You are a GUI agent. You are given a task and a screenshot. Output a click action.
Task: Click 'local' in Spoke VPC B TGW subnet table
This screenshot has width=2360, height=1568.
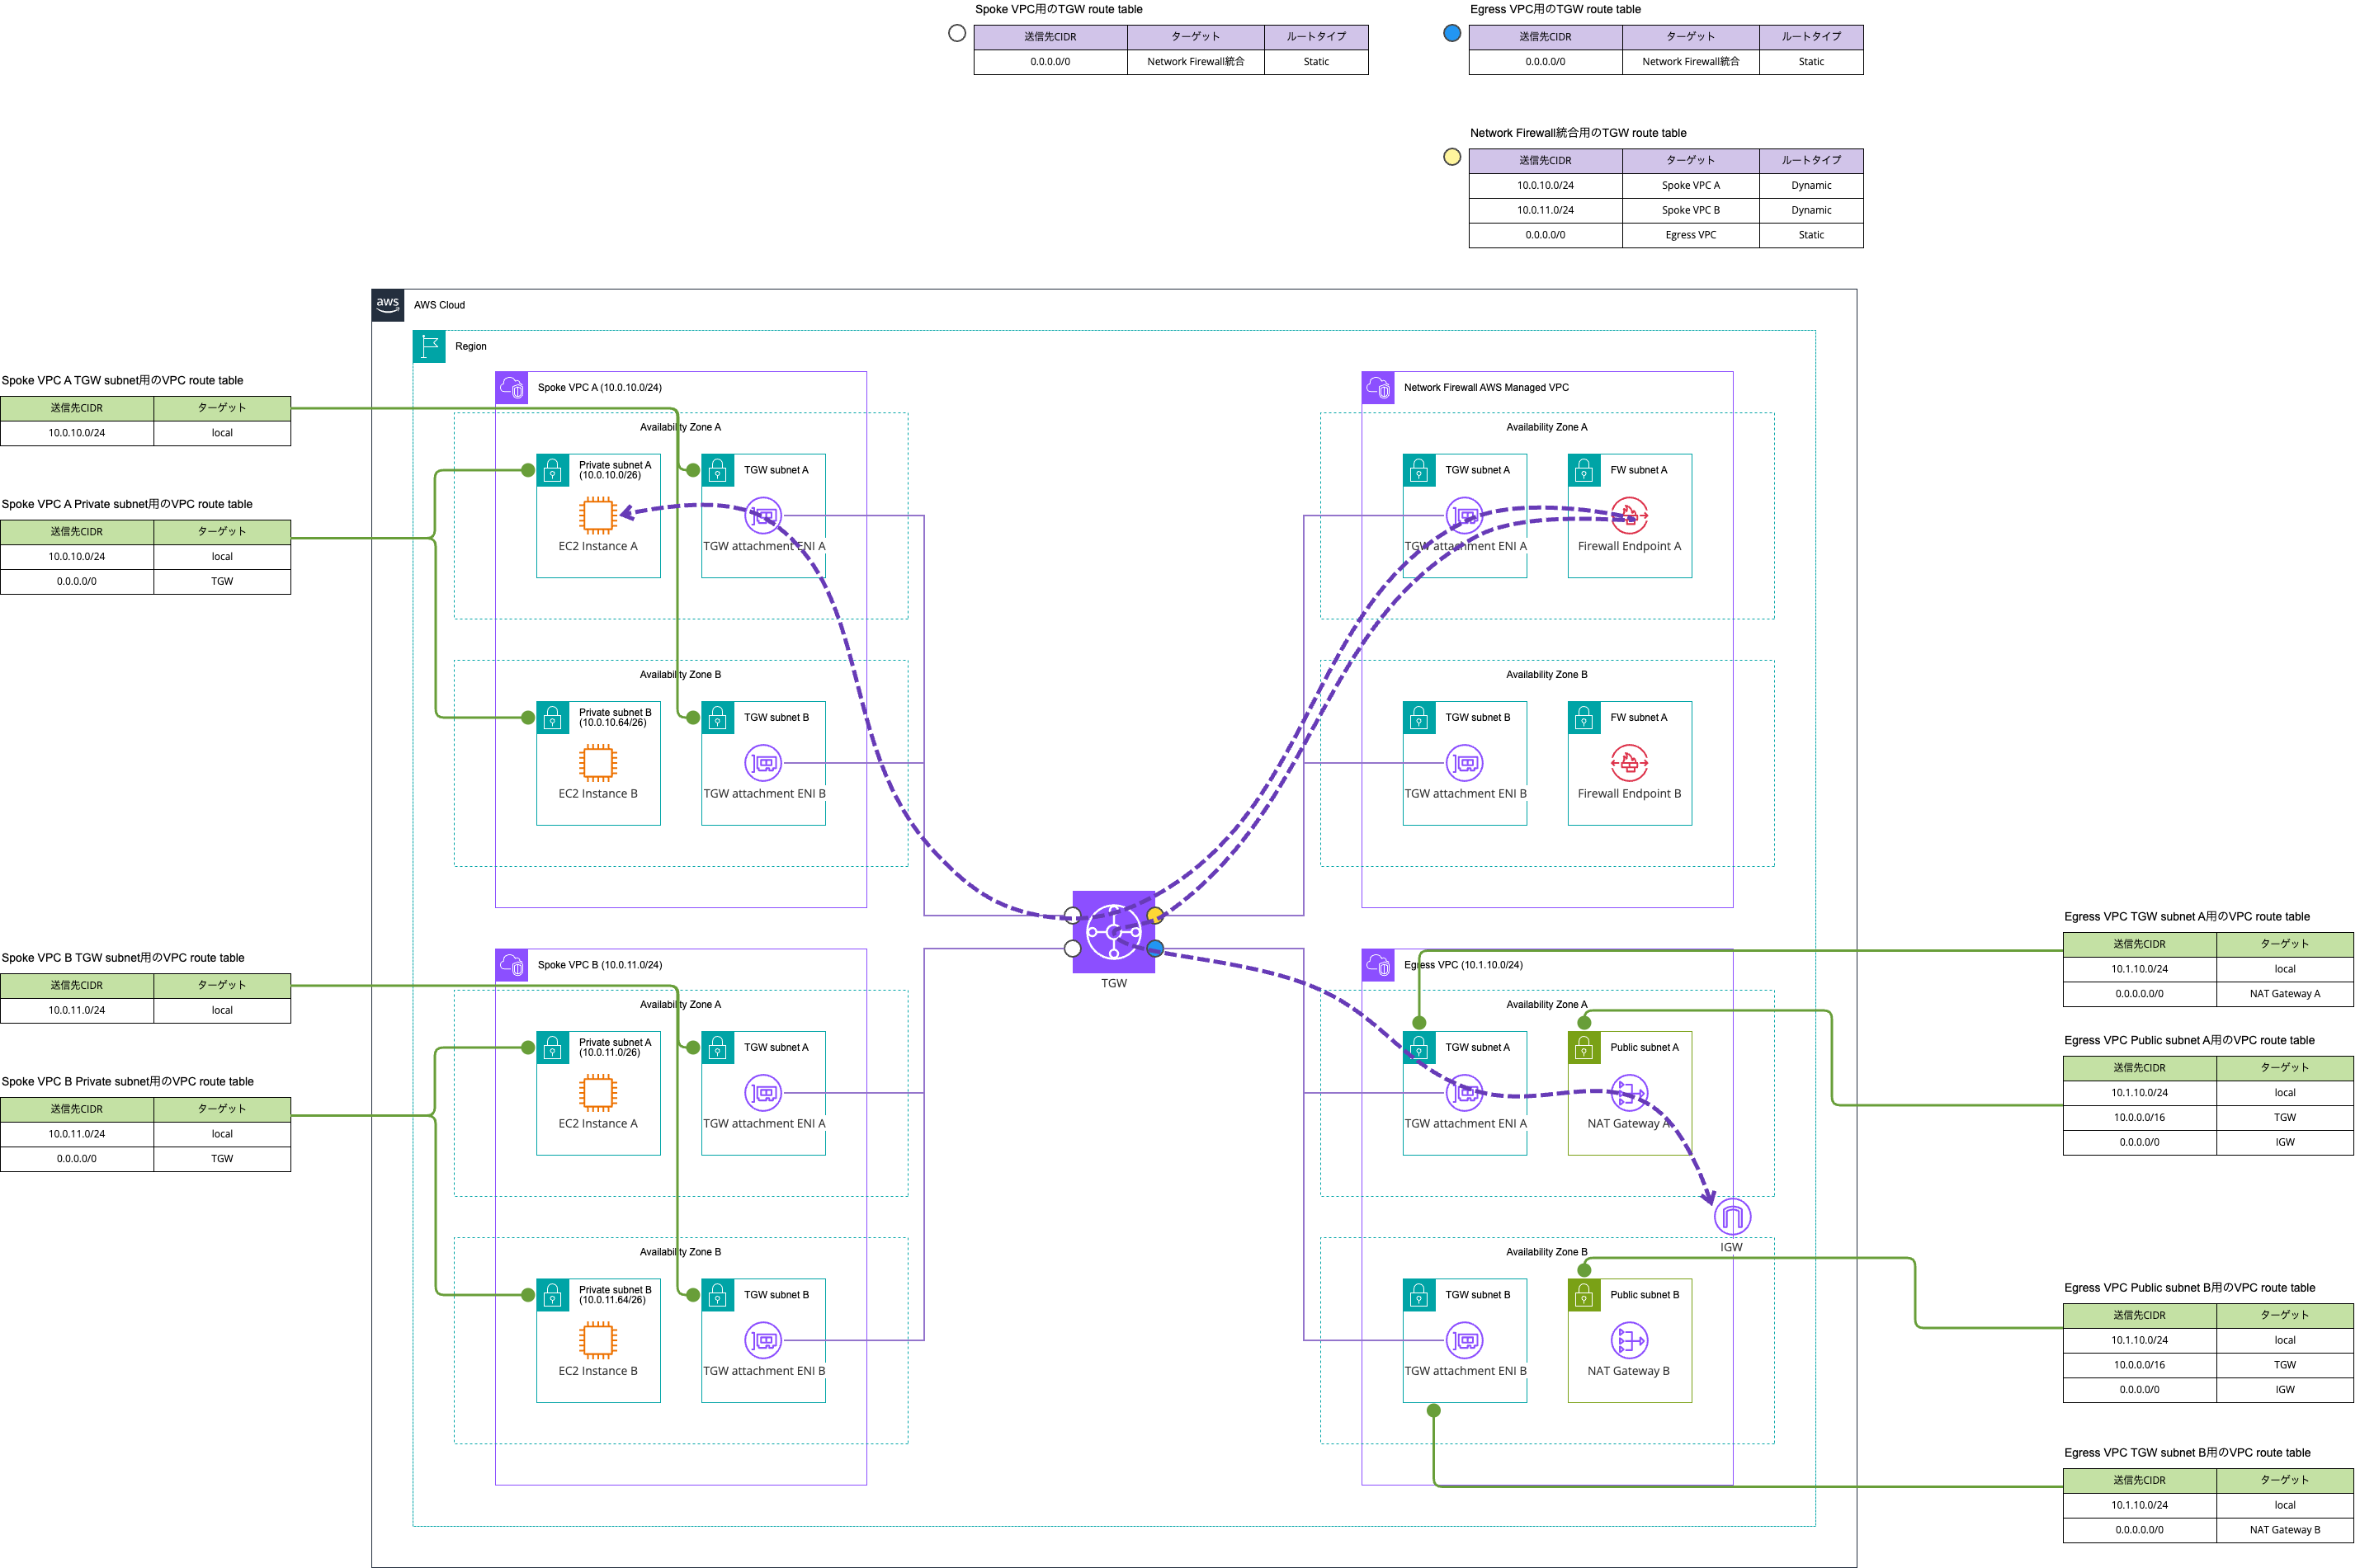[x=222, y=1010]
